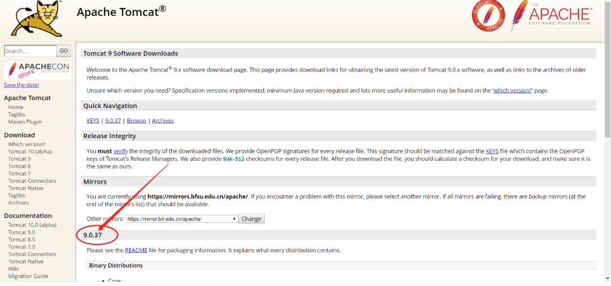The width and height of the screenshot is (611, 286).
Task: Open the Migration Guide link
Action: point(28,276)
